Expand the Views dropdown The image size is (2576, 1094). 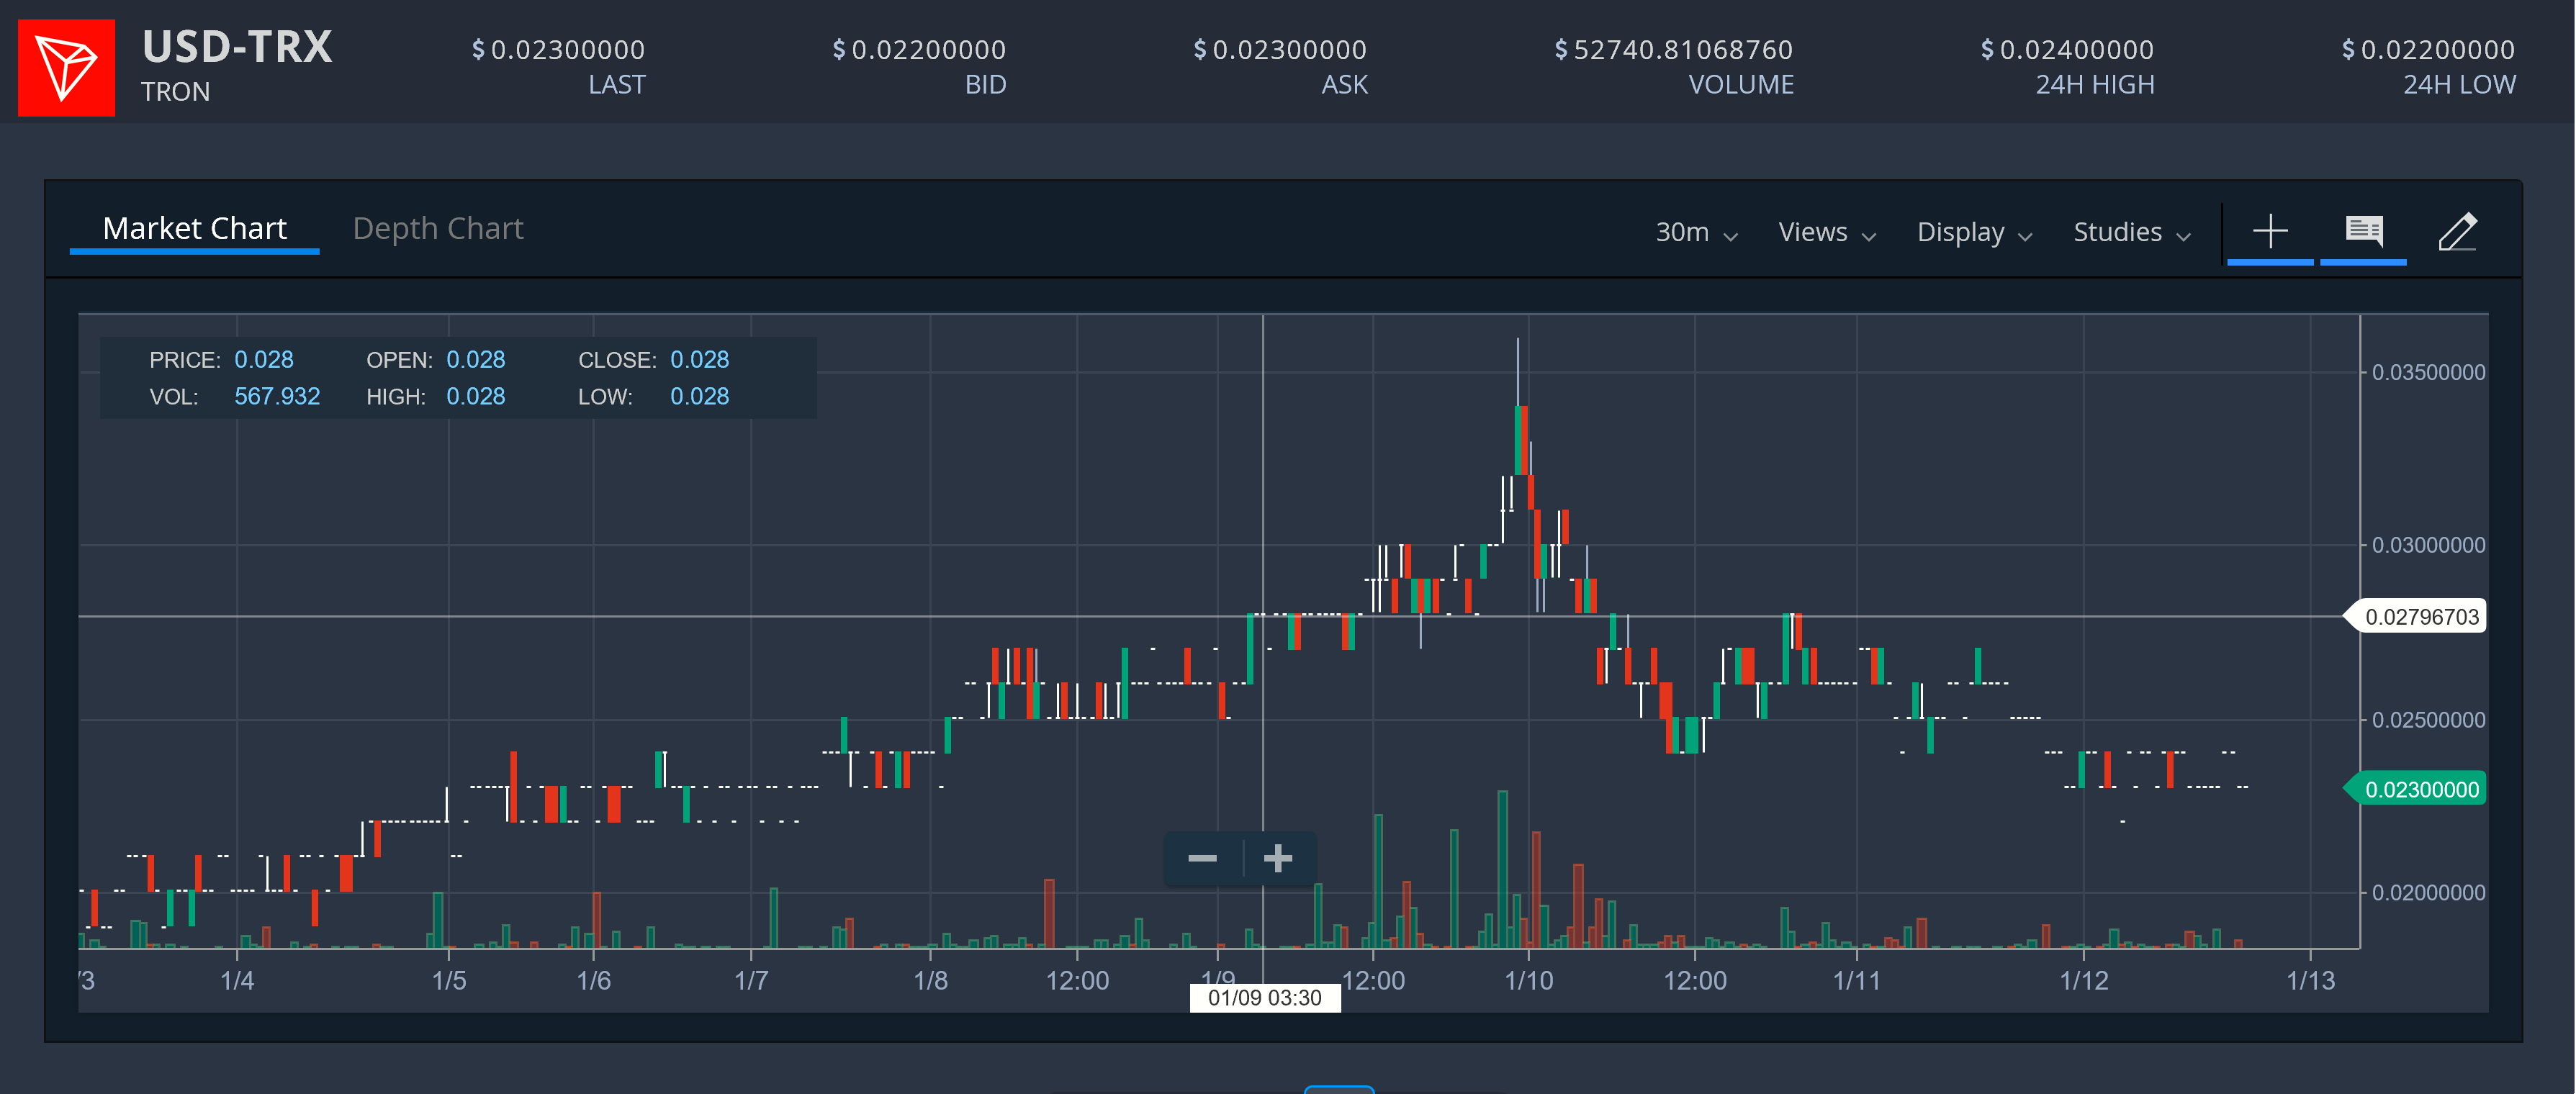point(1826,232)
